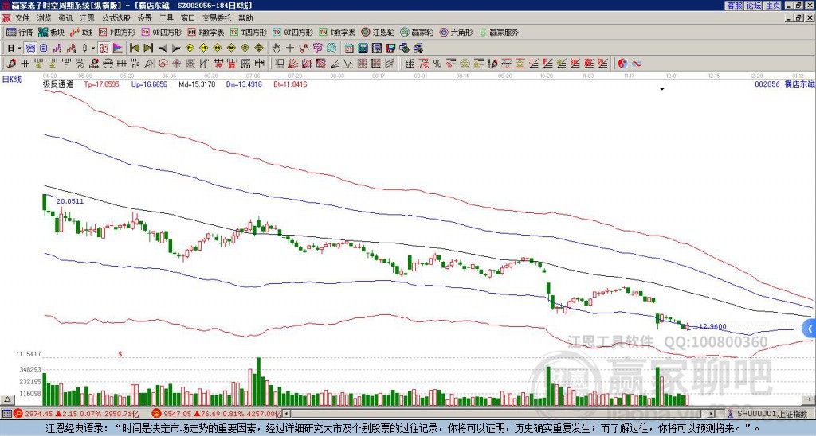This screenshot has width=816, height=436.
Task: Click the red target circle icon
Action: (x=163, y=64)
